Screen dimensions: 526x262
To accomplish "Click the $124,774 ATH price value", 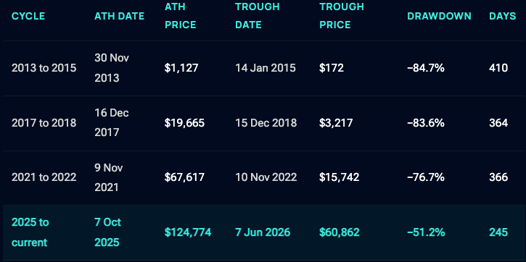I will click(188, 232).
